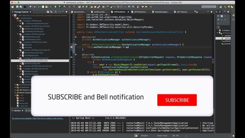Collapse the src/main/java folder
The image size is (245, 138).
coord(15,18)
